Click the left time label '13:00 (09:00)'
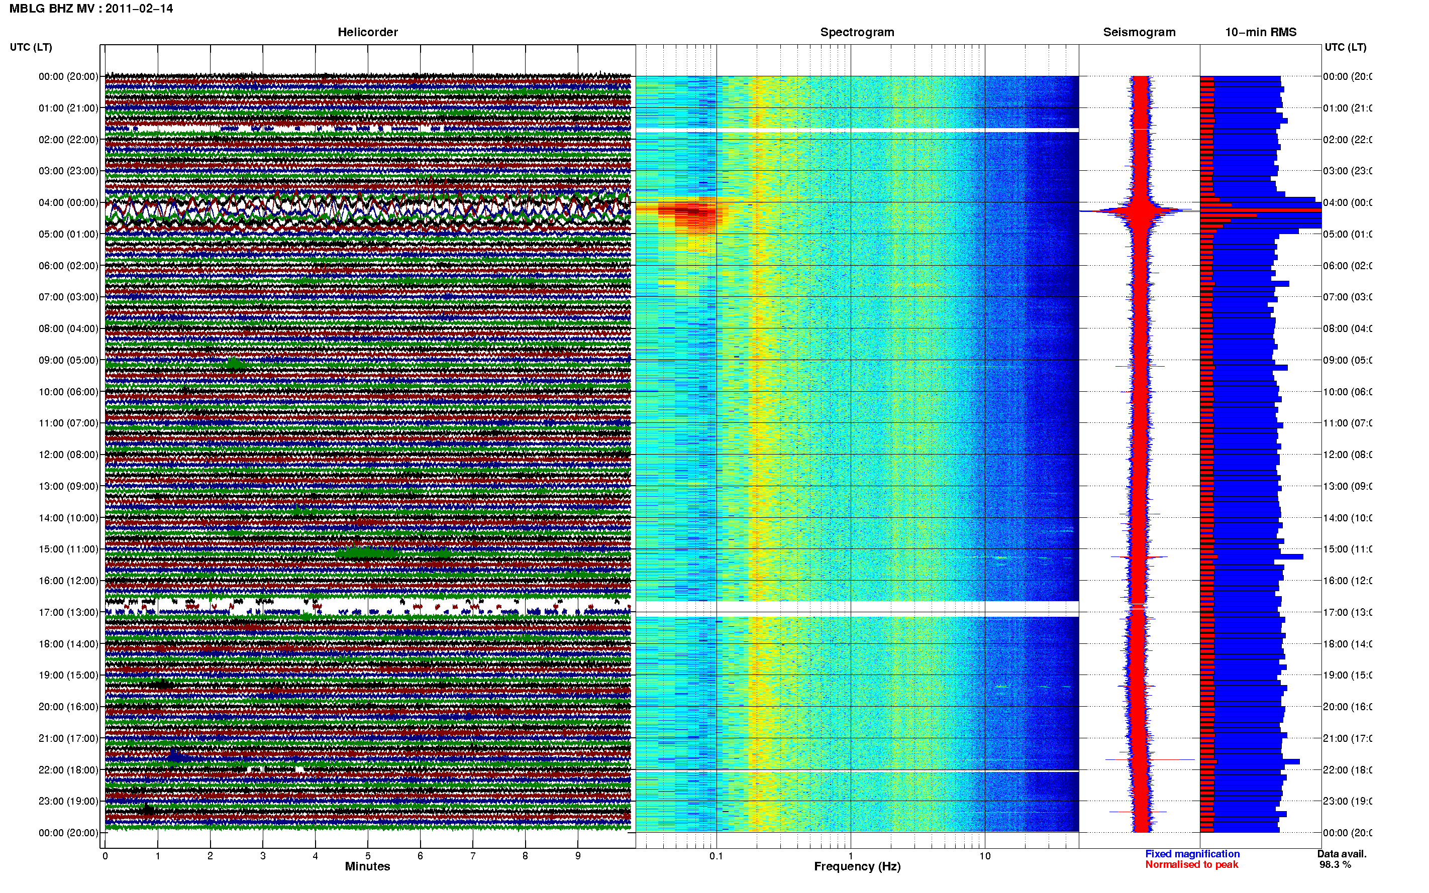The image size is (1429, 893). tap(68, 486)
